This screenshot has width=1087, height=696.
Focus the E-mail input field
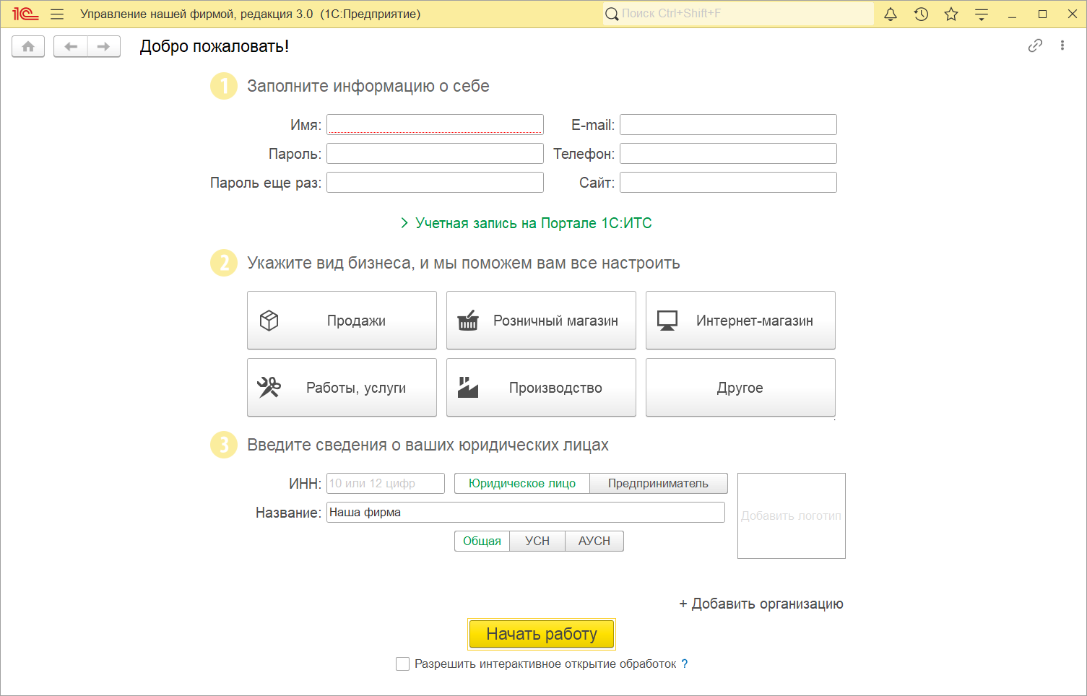[728, 124]
